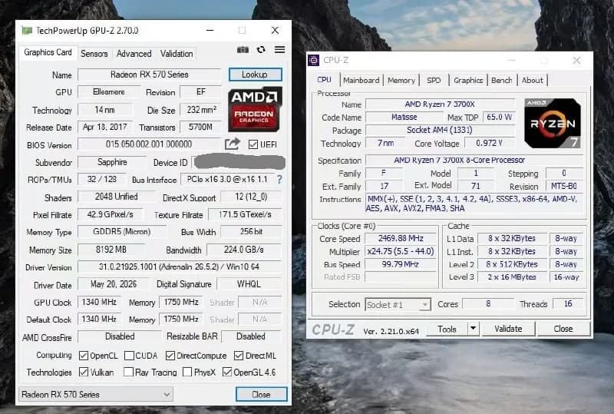Click the Close button in GPU-Z

[x=261, y=394]
